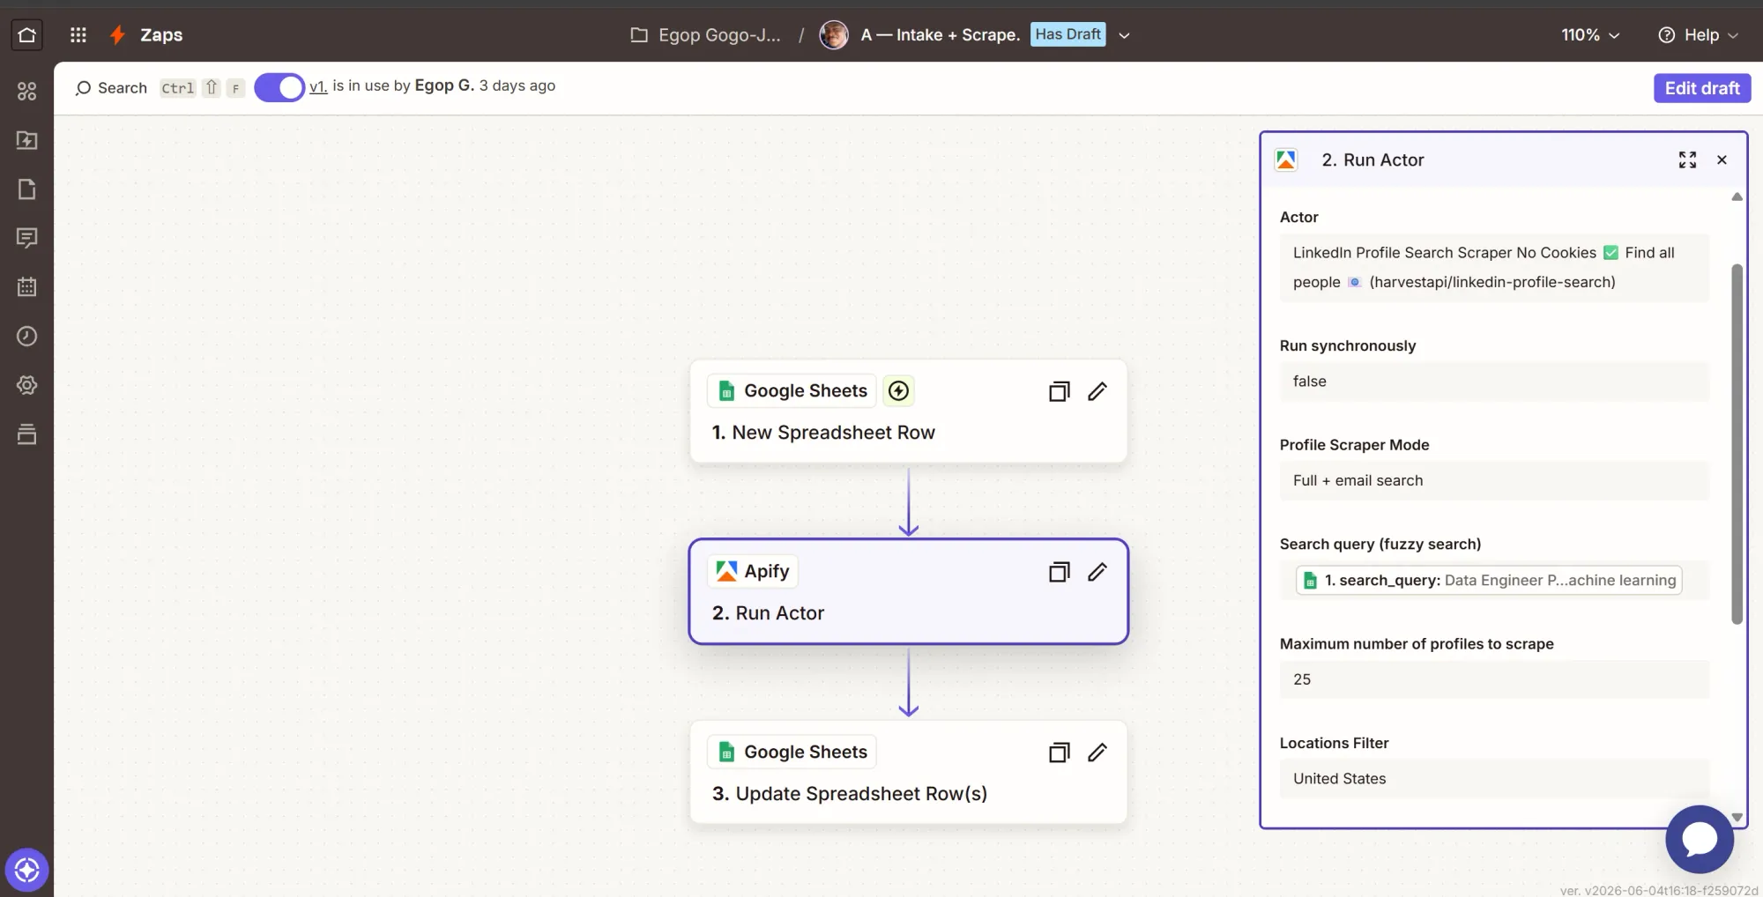
Task: Click the folder icon beside Egop Gogo-J...
Action: pos(639,34)
